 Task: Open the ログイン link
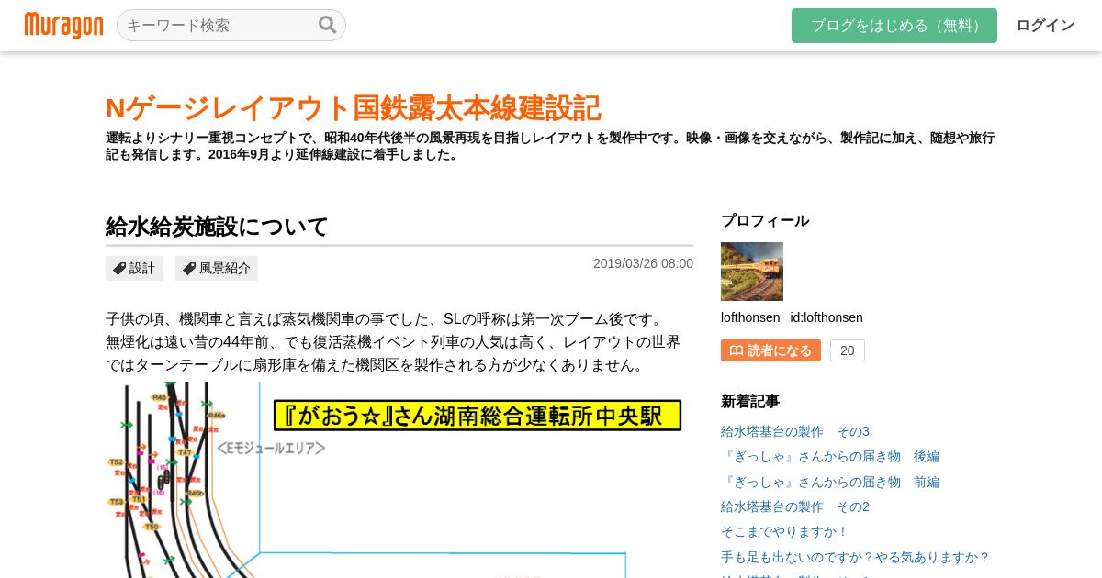1044,26
